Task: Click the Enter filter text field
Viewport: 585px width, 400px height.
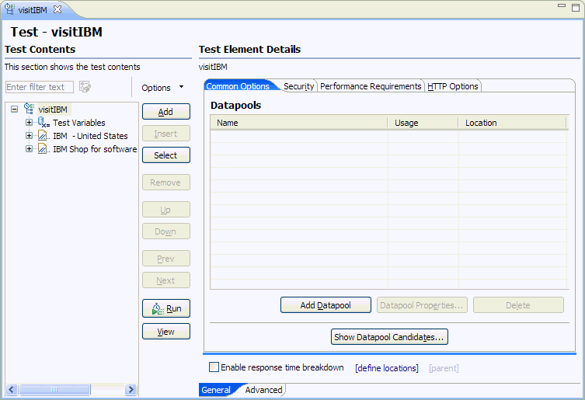Action: [40, 87]
